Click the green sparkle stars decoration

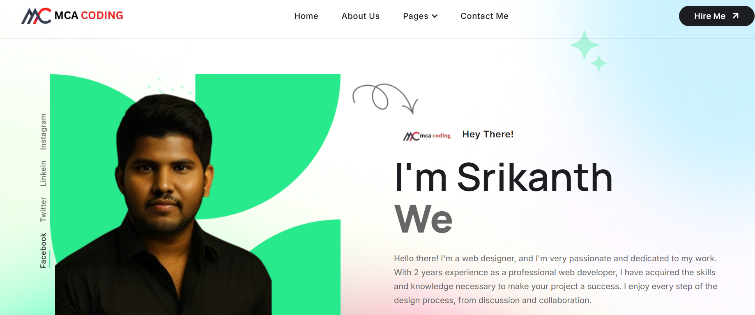[x=589, y=51]
